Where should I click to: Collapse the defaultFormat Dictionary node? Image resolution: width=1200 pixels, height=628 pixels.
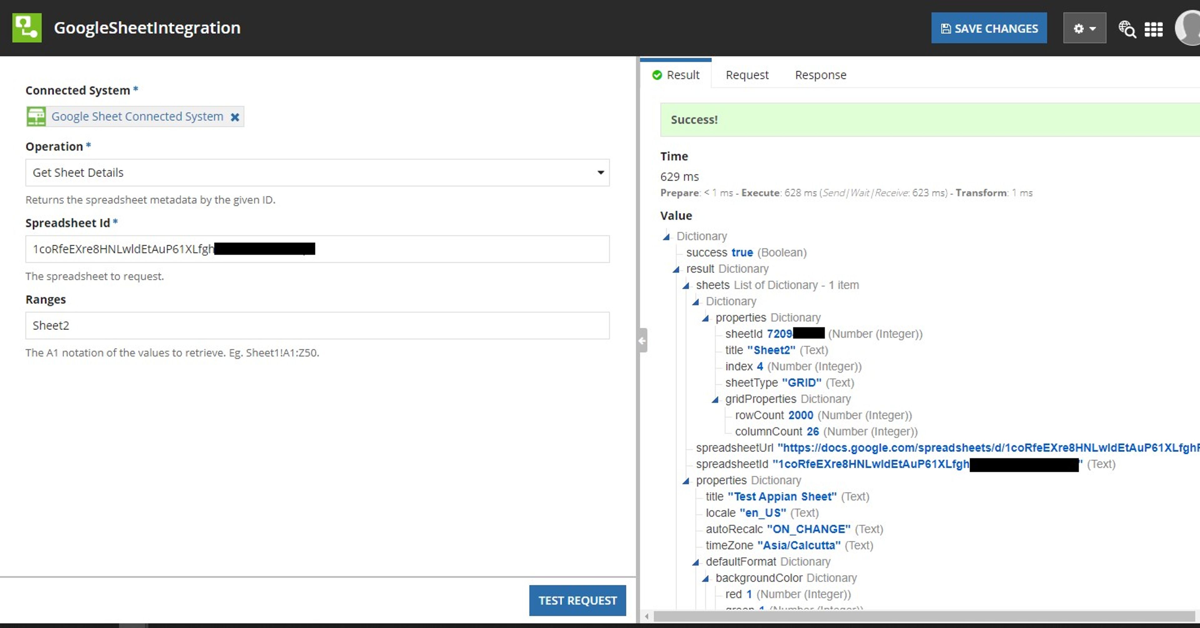click(x=696, y=563)
